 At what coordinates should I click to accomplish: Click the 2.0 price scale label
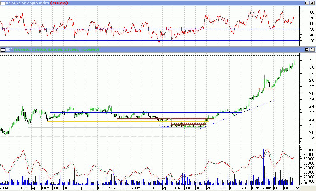pos(312,132)
